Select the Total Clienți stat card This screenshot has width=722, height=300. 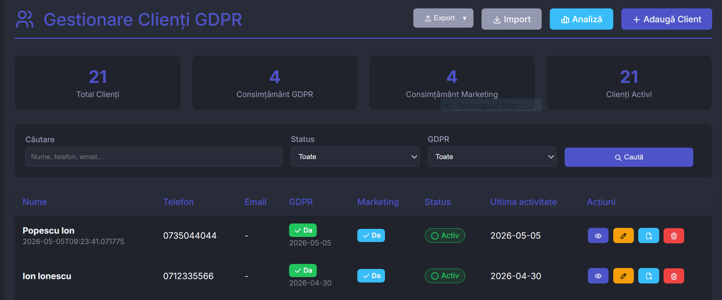[98, 83]
